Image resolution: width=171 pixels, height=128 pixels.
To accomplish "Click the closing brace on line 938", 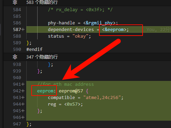I will tap(49, 65).
